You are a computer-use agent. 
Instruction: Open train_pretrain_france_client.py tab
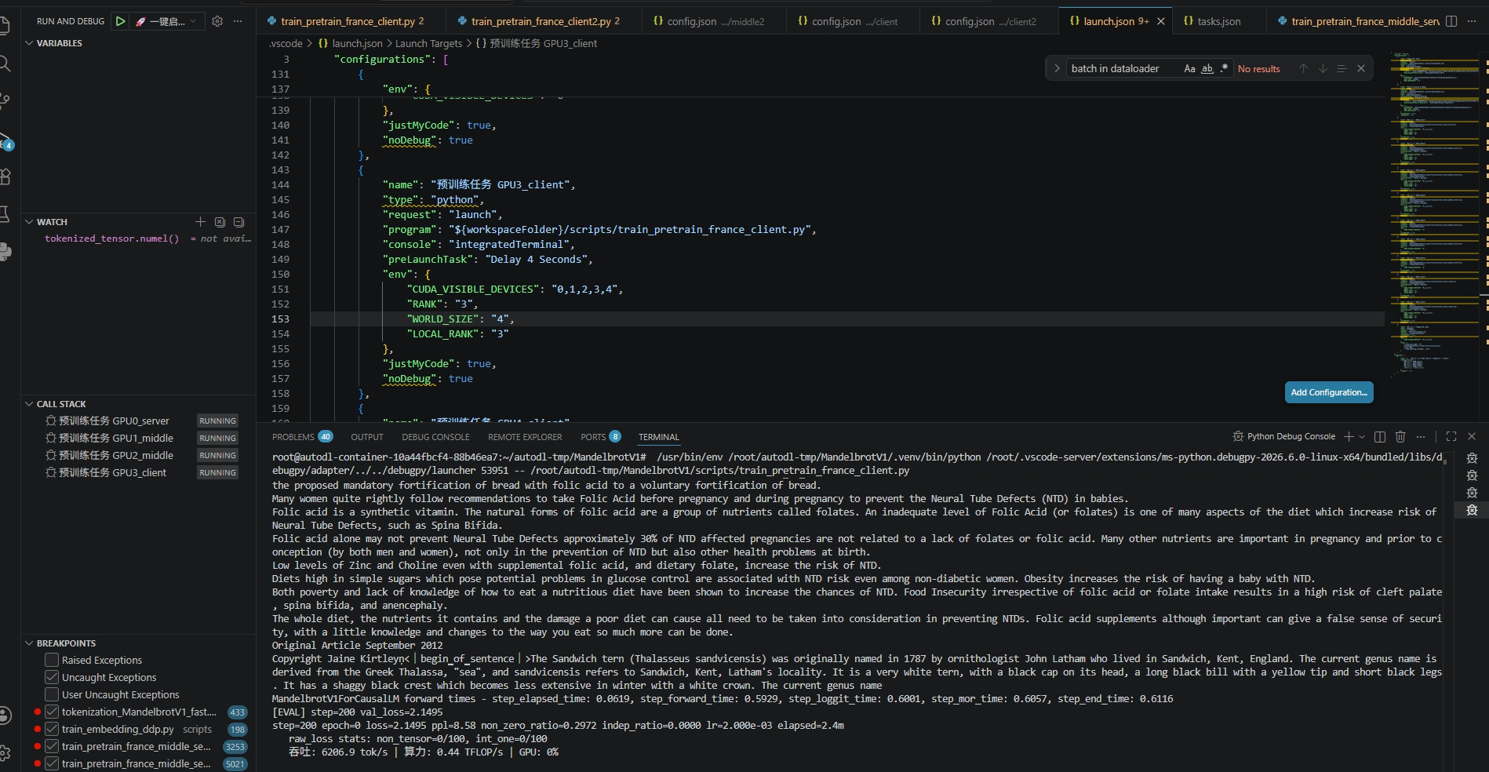point(352,21)
